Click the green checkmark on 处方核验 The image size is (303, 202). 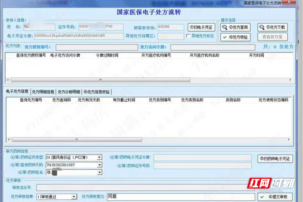225,37
